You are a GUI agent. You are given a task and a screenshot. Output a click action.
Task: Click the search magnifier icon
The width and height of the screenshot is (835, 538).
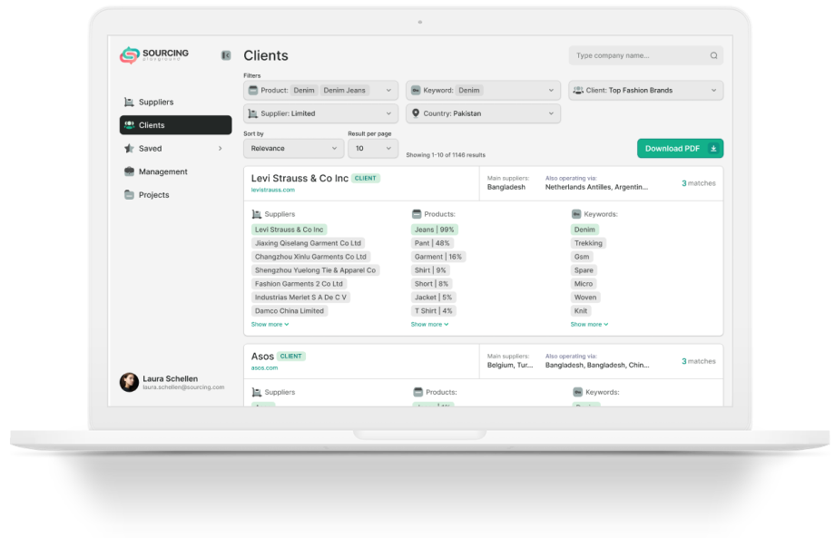tap(713, 55)
